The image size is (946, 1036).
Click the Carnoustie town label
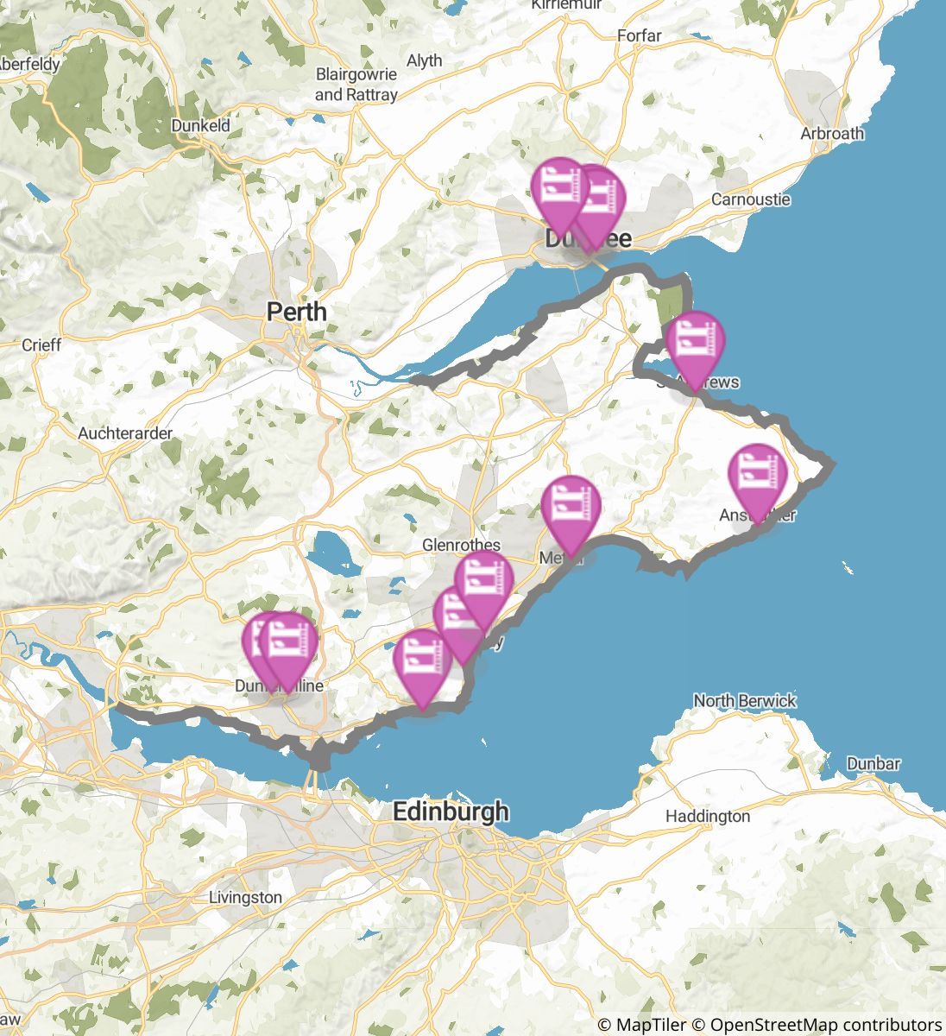tap(751, 199)
